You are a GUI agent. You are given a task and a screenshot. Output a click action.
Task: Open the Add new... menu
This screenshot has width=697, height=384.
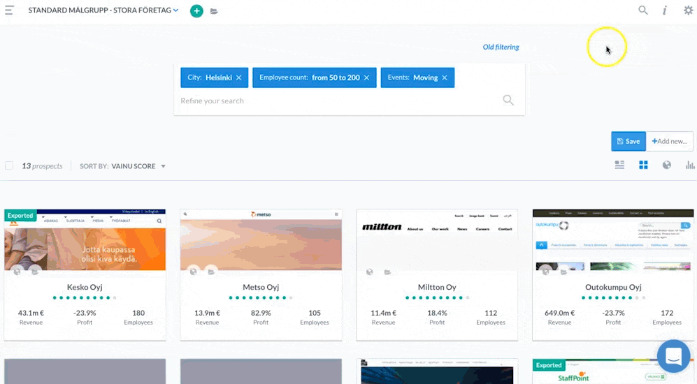[x=669, y=141]
